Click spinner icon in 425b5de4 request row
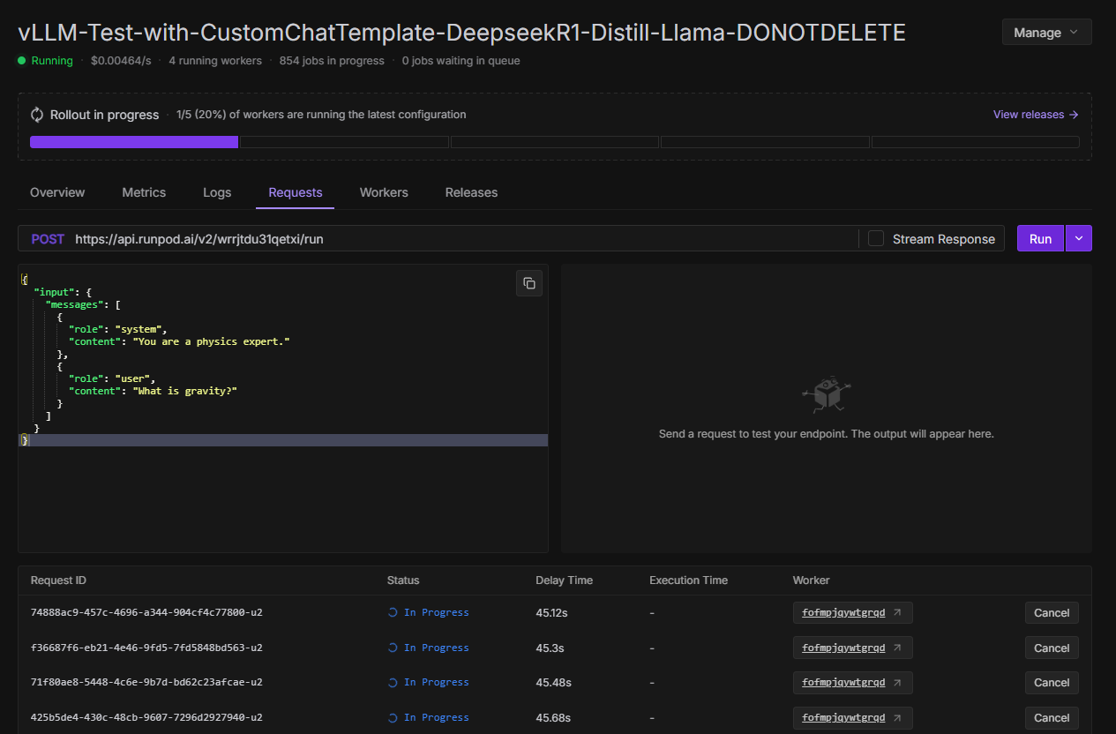The height and width of the screenshot is (734, 1116). tap(393, 718)
